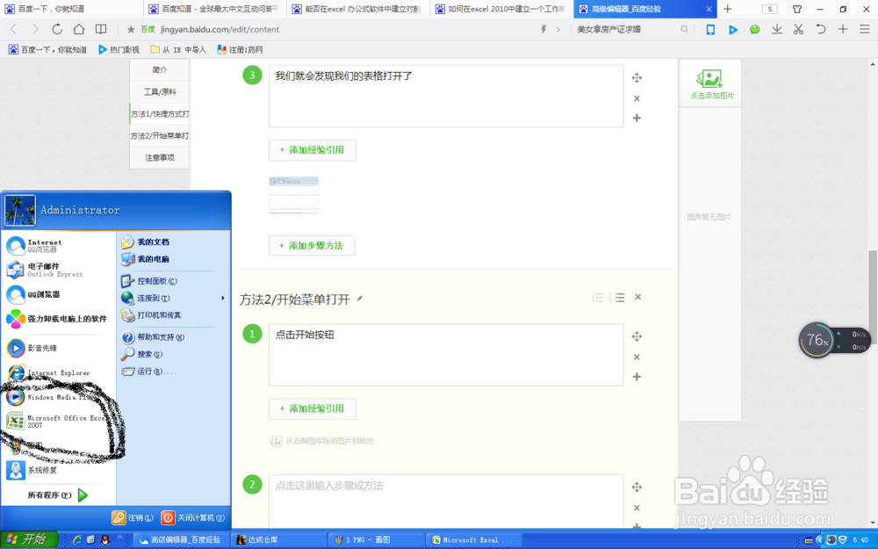
Task: Select 注意事项 in the outline sidebar
Action: 158,155
